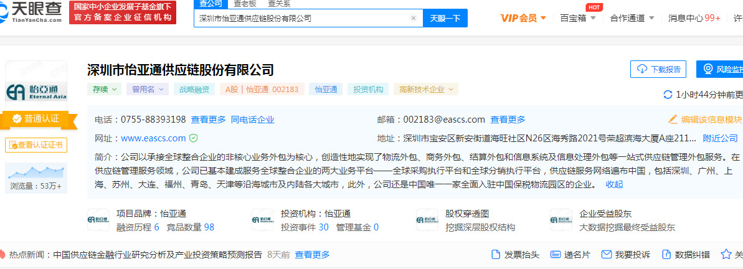This screenshot has height=269, width=743.
Task: Click the 投资机构 怡亚通 logo icon
Action: [263, 220]
